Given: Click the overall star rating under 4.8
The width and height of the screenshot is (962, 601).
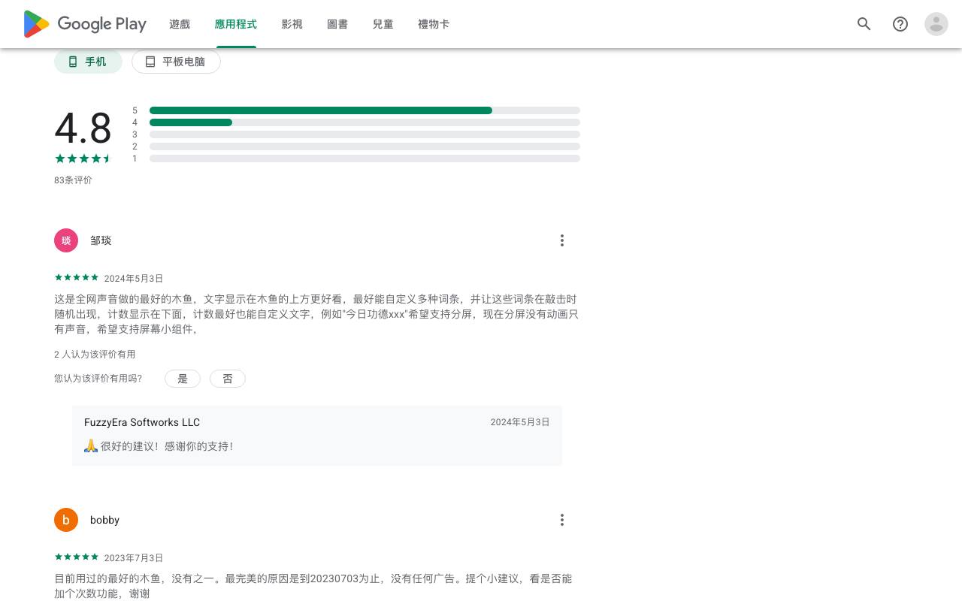Looking at the screenshot, I should point(83,159).
